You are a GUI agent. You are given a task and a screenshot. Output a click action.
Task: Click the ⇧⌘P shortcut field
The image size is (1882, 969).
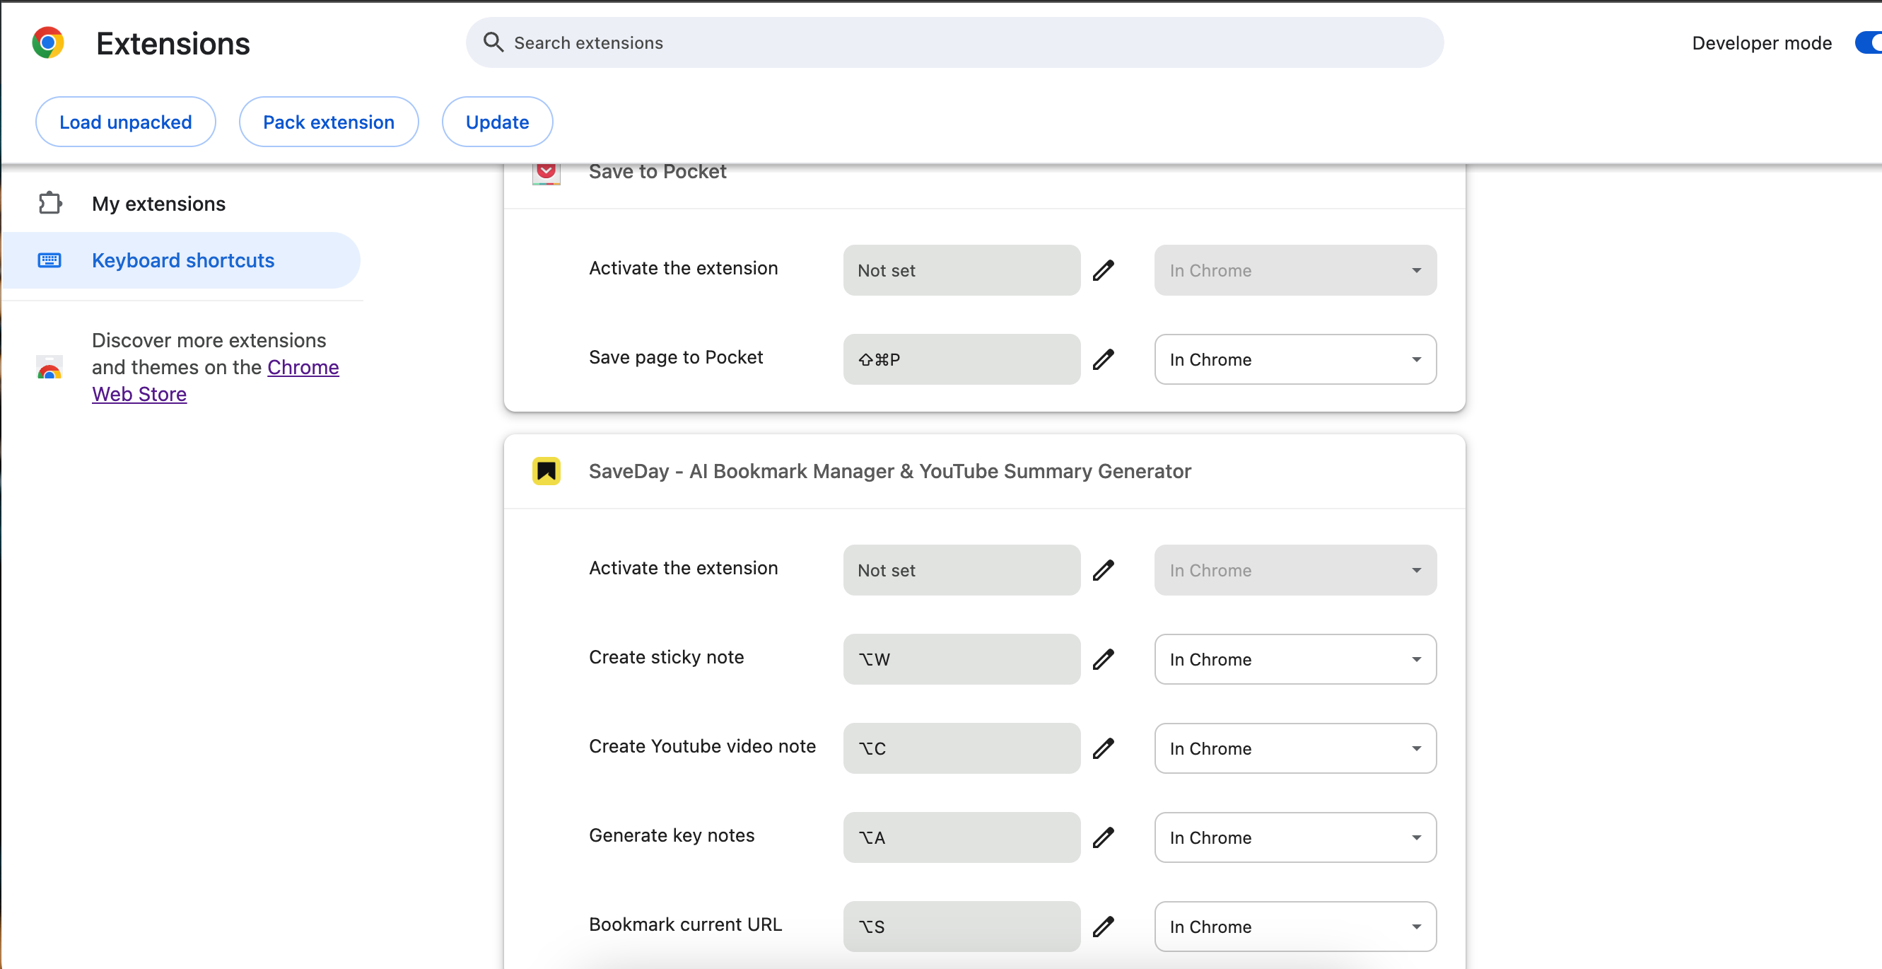point(962,359)
